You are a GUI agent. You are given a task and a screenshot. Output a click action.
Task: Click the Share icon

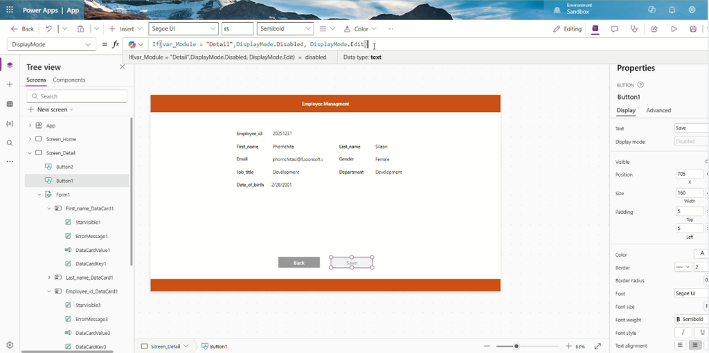(654, 29)
